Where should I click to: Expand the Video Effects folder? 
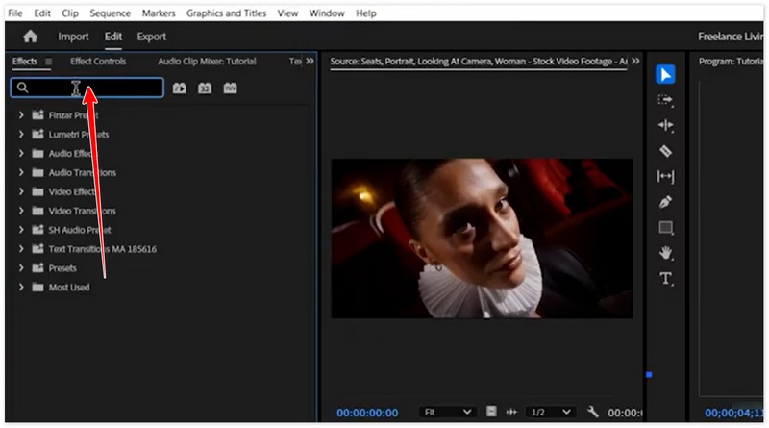[21, 191]
